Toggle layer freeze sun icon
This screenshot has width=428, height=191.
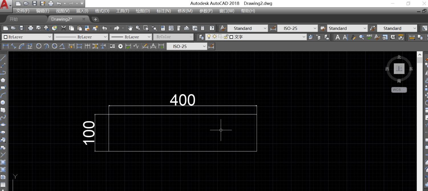pos(214,37)
